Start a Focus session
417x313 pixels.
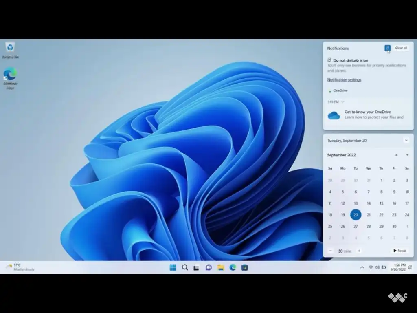[400, 251]
